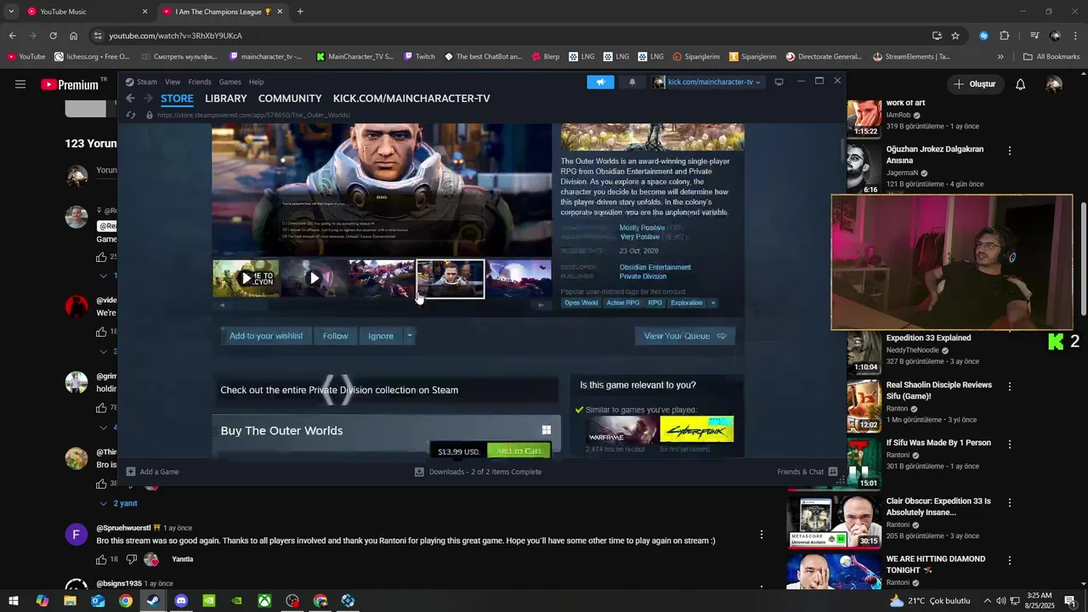This screenshot has height=612, width=1088.
Task: Reload the Steam store page
Action: click(131, 115)
